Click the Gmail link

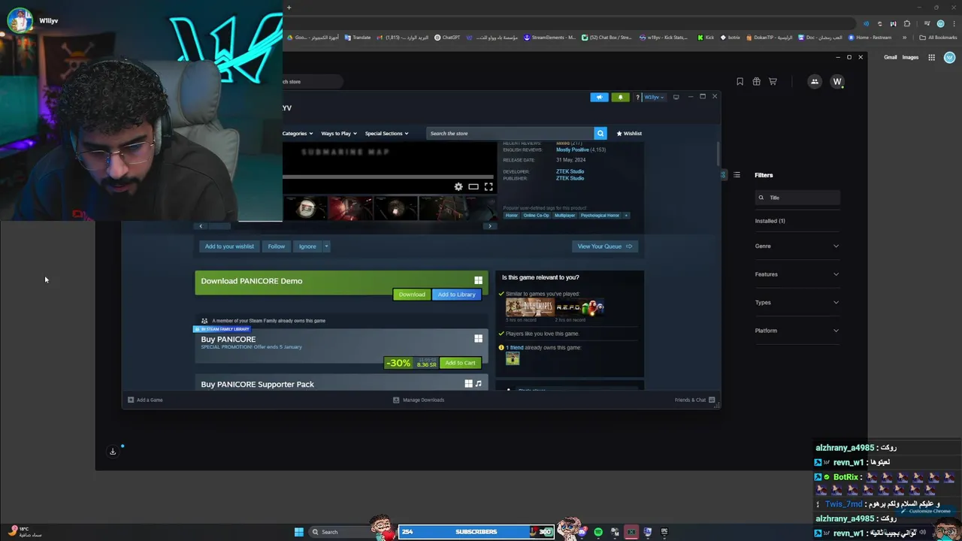(x=890, y=57)
